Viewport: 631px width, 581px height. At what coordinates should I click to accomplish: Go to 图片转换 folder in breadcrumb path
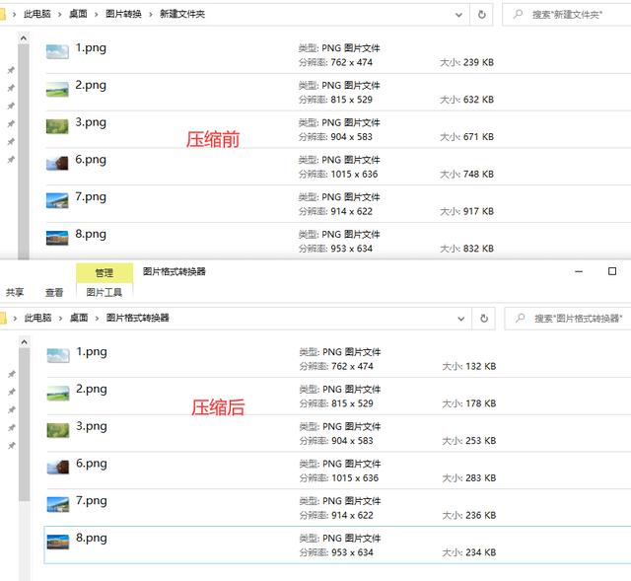coord(121,15)
